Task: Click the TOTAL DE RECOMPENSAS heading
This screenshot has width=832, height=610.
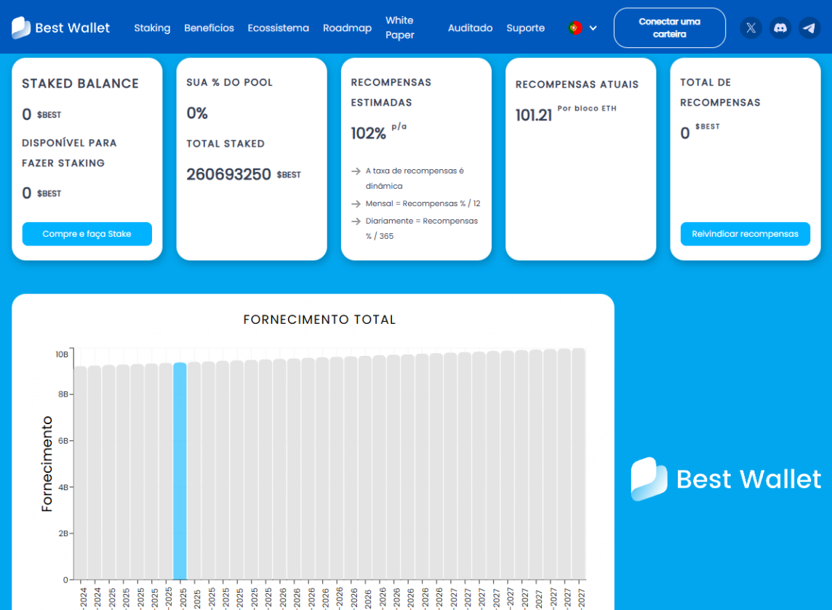Action: pyautogui.click(x=720, y=92)
